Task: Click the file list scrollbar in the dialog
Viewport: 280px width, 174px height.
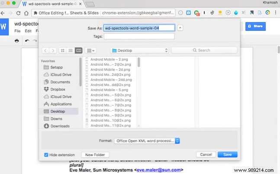Action: pos(139,62)
